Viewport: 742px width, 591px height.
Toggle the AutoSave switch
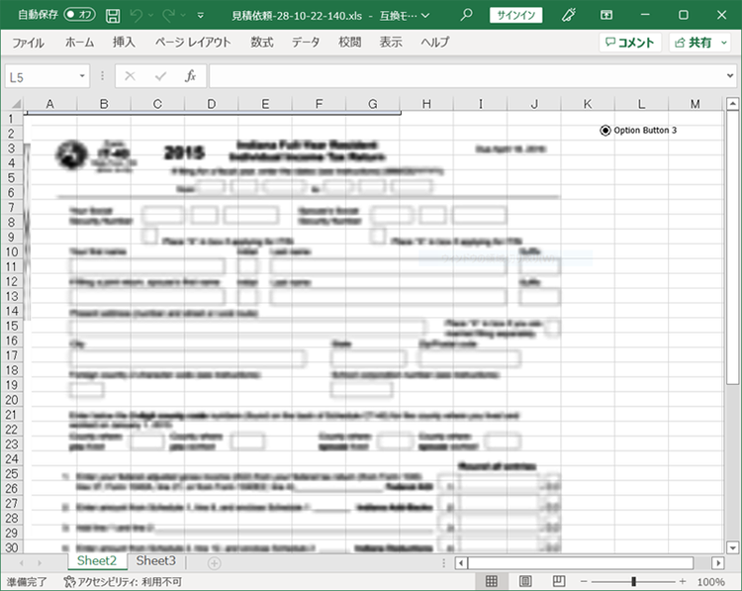tap(79, 15)
